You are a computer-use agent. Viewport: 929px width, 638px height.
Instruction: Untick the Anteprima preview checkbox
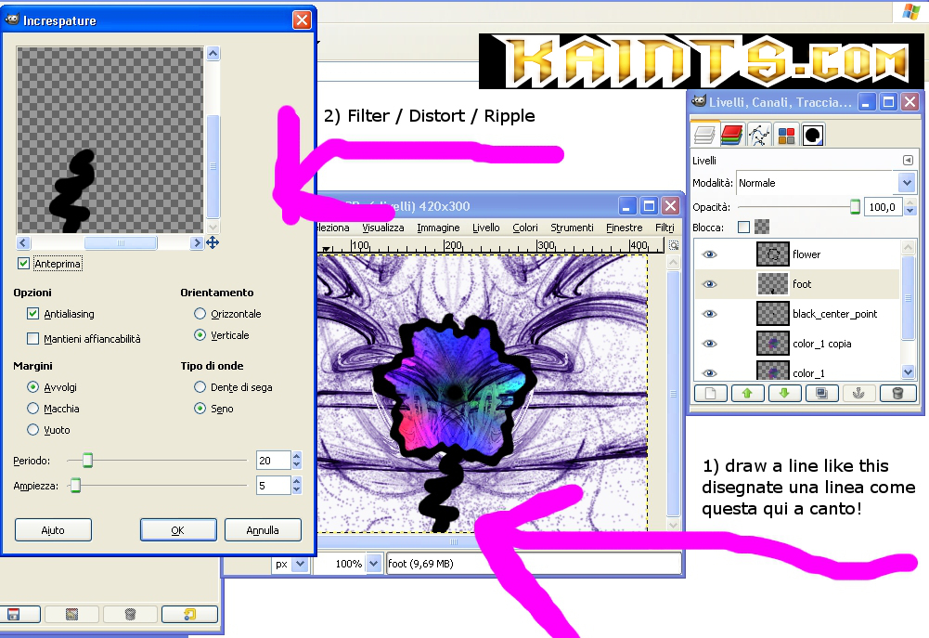point(24,264)
